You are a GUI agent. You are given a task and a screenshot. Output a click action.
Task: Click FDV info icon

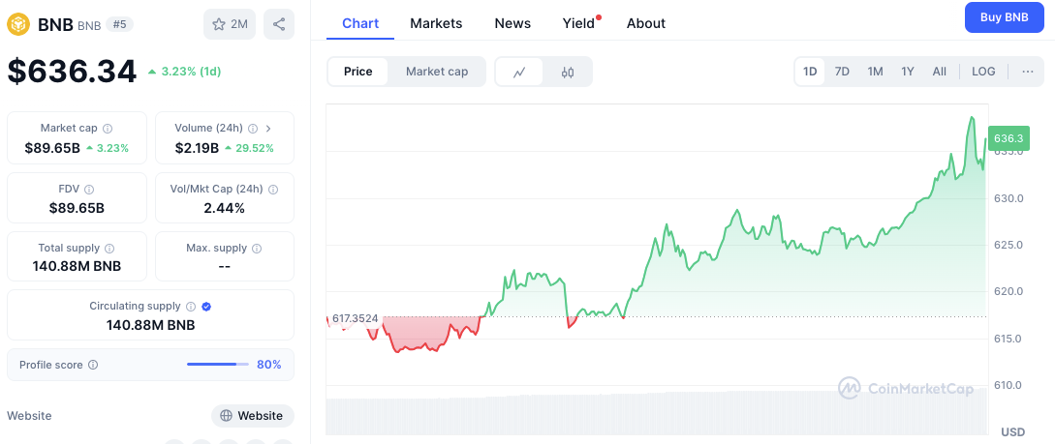89,190
